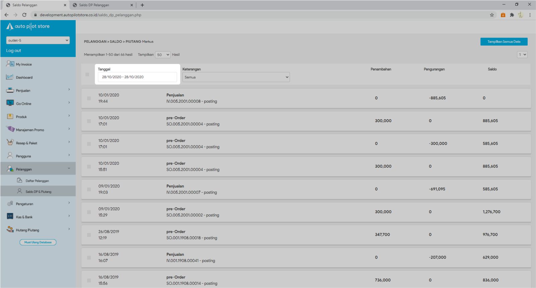The width and height of the screenshot is (536, 288).
Task: Click the My Invoice sidebar icon
Action: (10, 64)
